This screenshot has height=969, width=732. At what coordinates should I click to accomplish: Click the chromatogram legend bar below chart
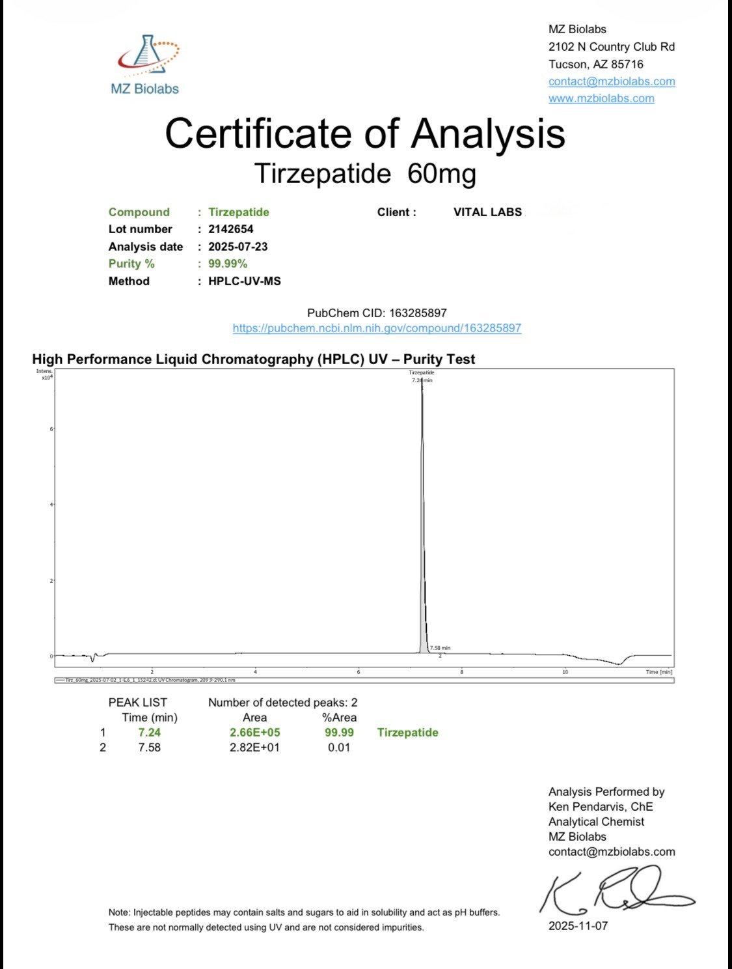point(364,680)
